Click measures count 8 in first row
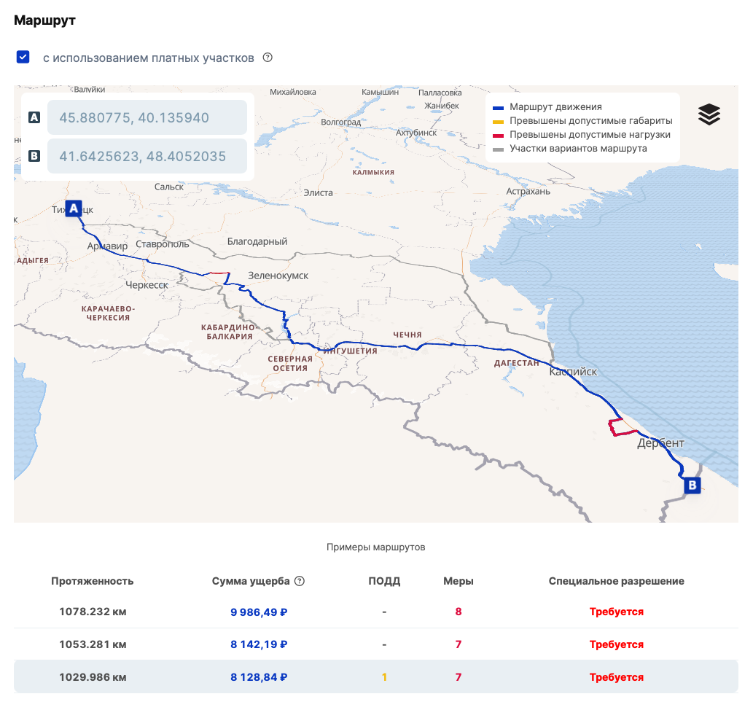Viewport: 753px width, 710px height. click(459, 612)
